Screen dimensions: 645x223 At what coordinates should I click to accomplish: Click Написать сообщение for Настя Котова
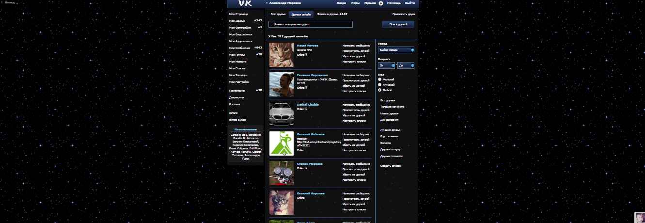coord(356,46)
